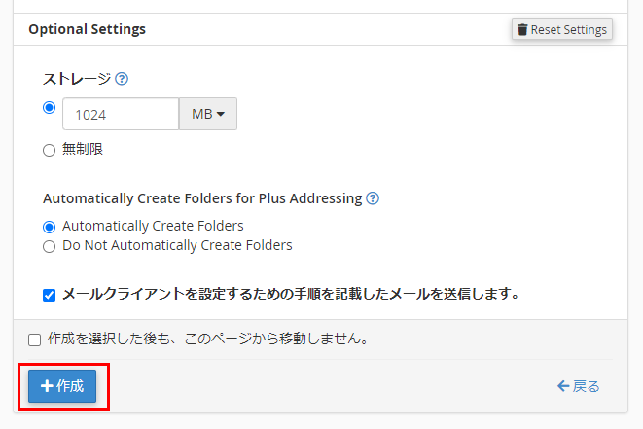
Task: Click the storage size input field
Action: point(121,114)
